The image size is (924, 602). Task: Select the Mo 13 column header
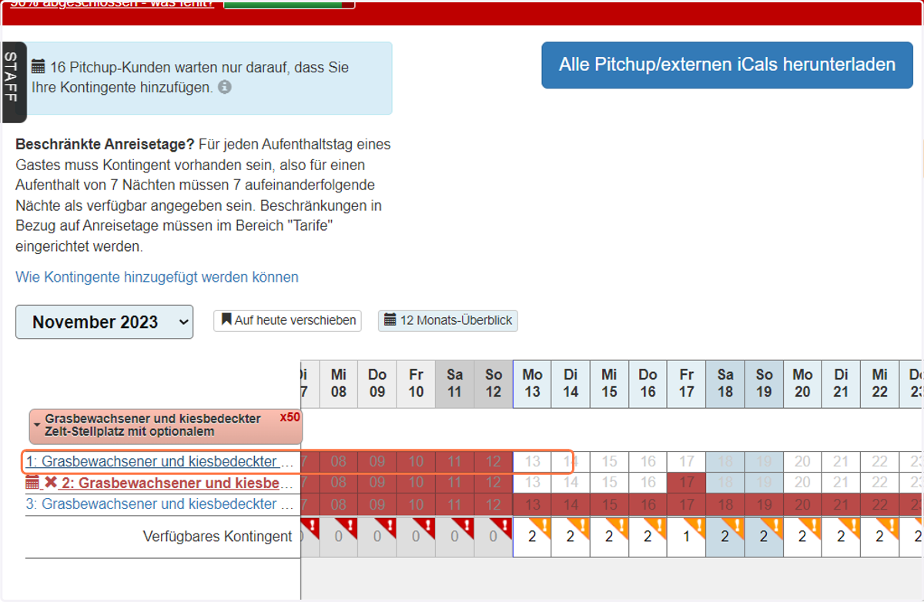532,383
